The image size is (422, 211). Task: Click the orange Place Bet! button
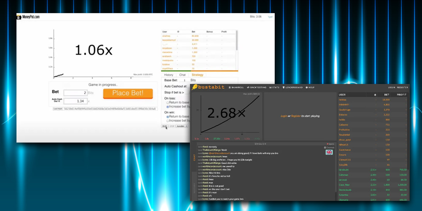pyautogui.click(x=128, y=93)
